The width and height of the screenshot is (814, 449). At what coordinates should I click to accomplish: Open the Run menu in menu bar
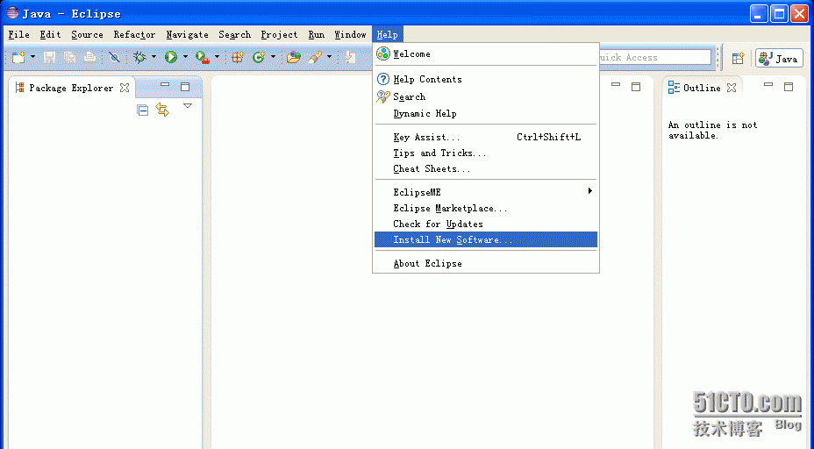pos(316,34)
